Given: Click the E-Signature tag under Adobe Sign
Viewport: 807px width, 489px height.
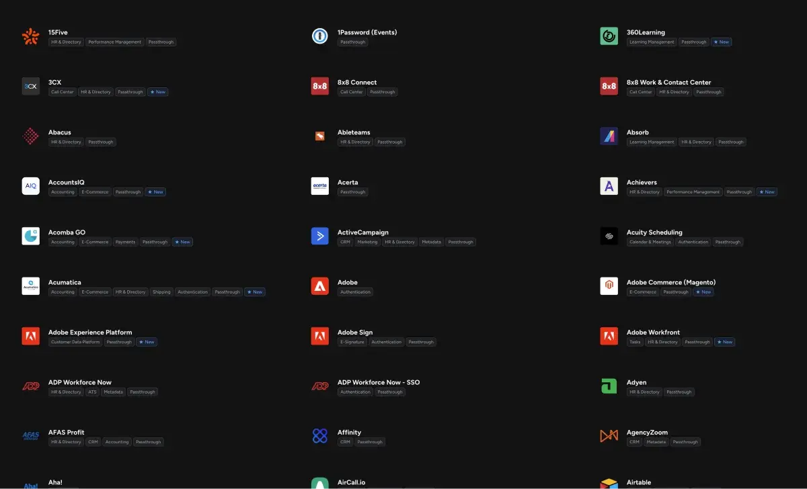Looking at the screenshot, I should 352,342.
